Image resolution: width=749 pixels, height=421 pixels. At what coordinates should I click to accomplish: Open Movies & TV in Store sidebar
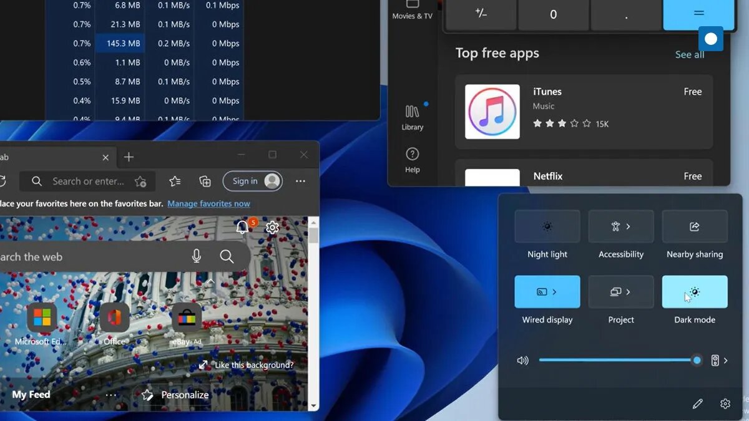point(413,10)
